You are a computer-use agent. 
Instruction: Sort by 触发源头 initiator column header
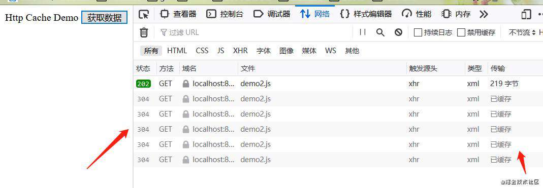(436, 68)
